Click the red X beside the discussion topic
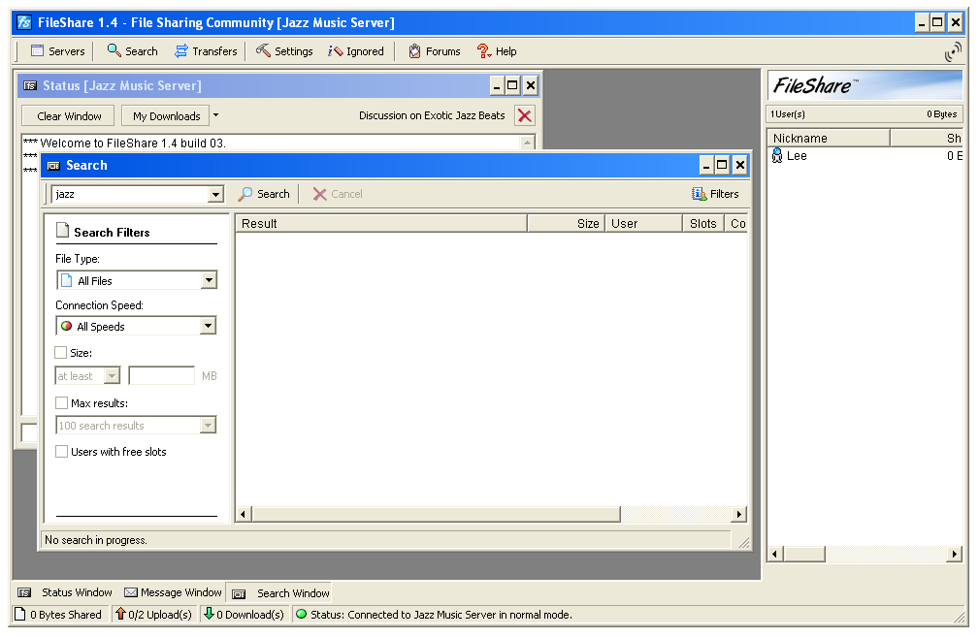The height and width of the screenshot is (637, 979). click(x=524, y=115)
